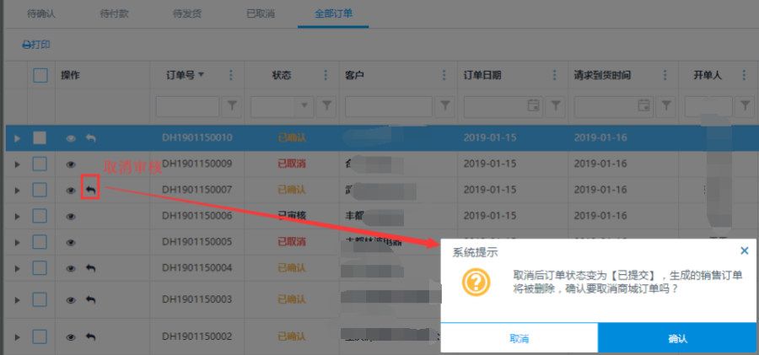Click the 打印 print icon
The image size is (759, 355).
tap(26, 44)
